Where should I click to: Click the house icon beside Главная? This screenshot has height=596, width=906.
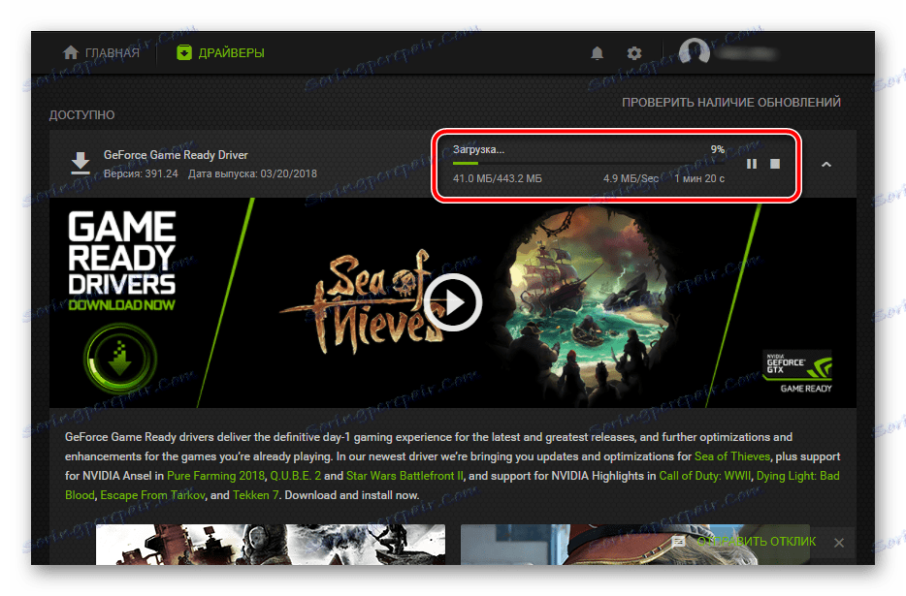71,52
